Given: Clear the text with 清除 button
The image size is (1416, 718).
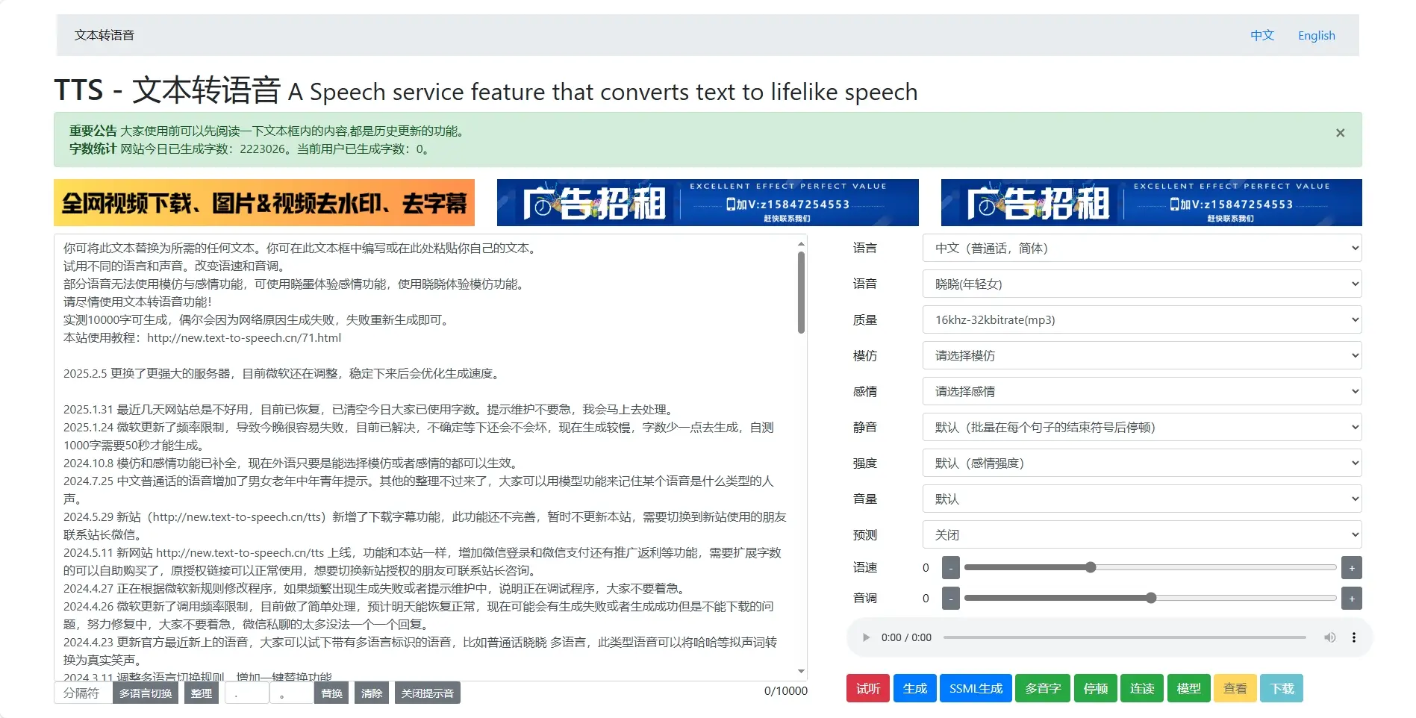Looking at the screenshot, I should pos(371,693).
